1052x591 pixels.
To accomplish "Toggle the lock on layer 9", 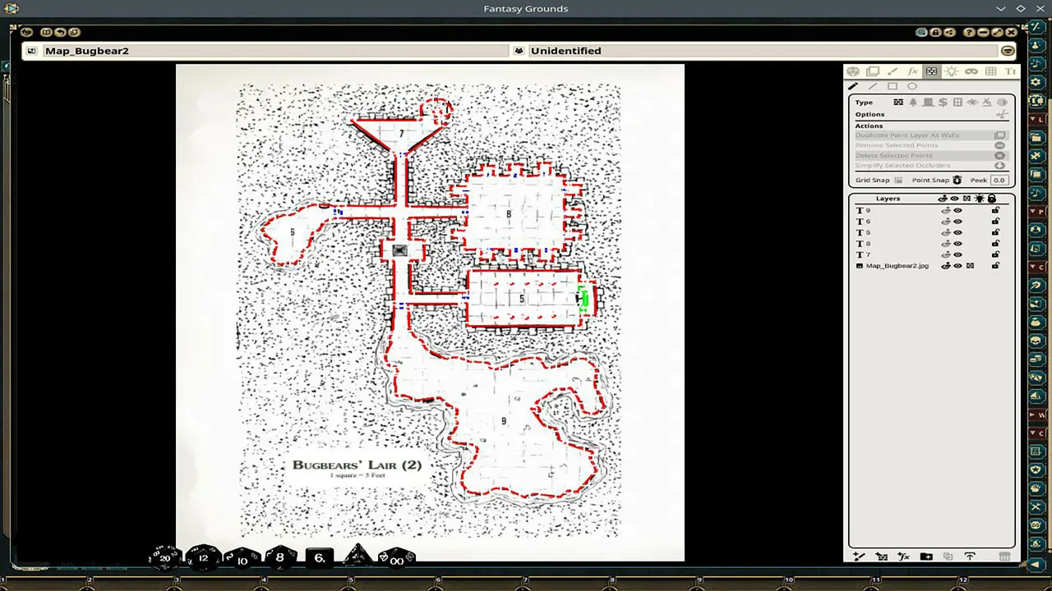I will pyautogui.click(x=995, y=211).
